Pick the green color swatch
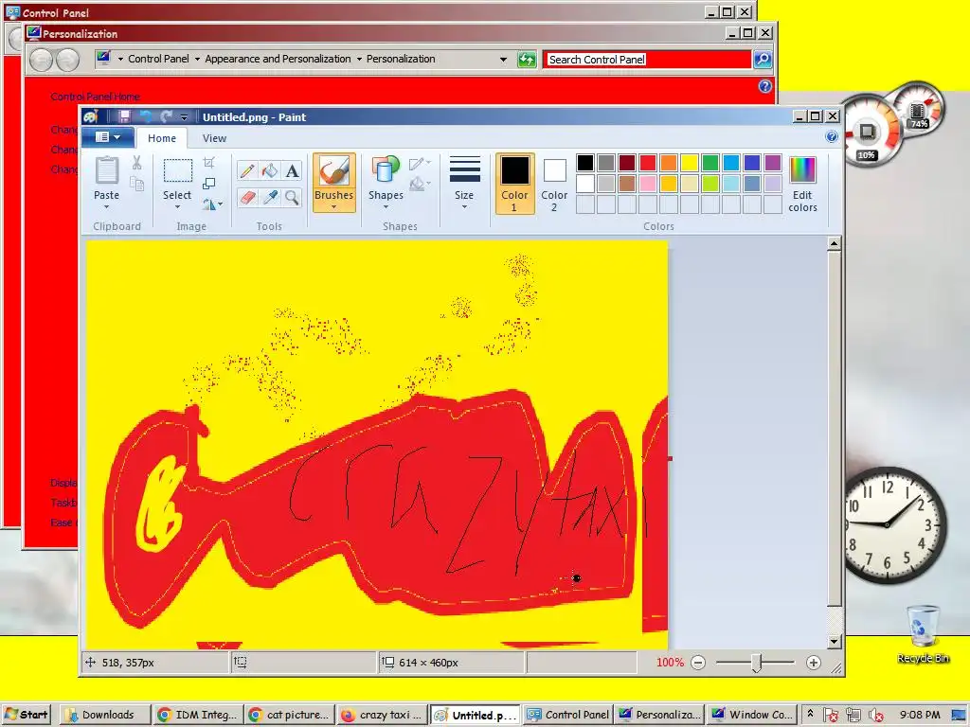 [x=710, y=163]
